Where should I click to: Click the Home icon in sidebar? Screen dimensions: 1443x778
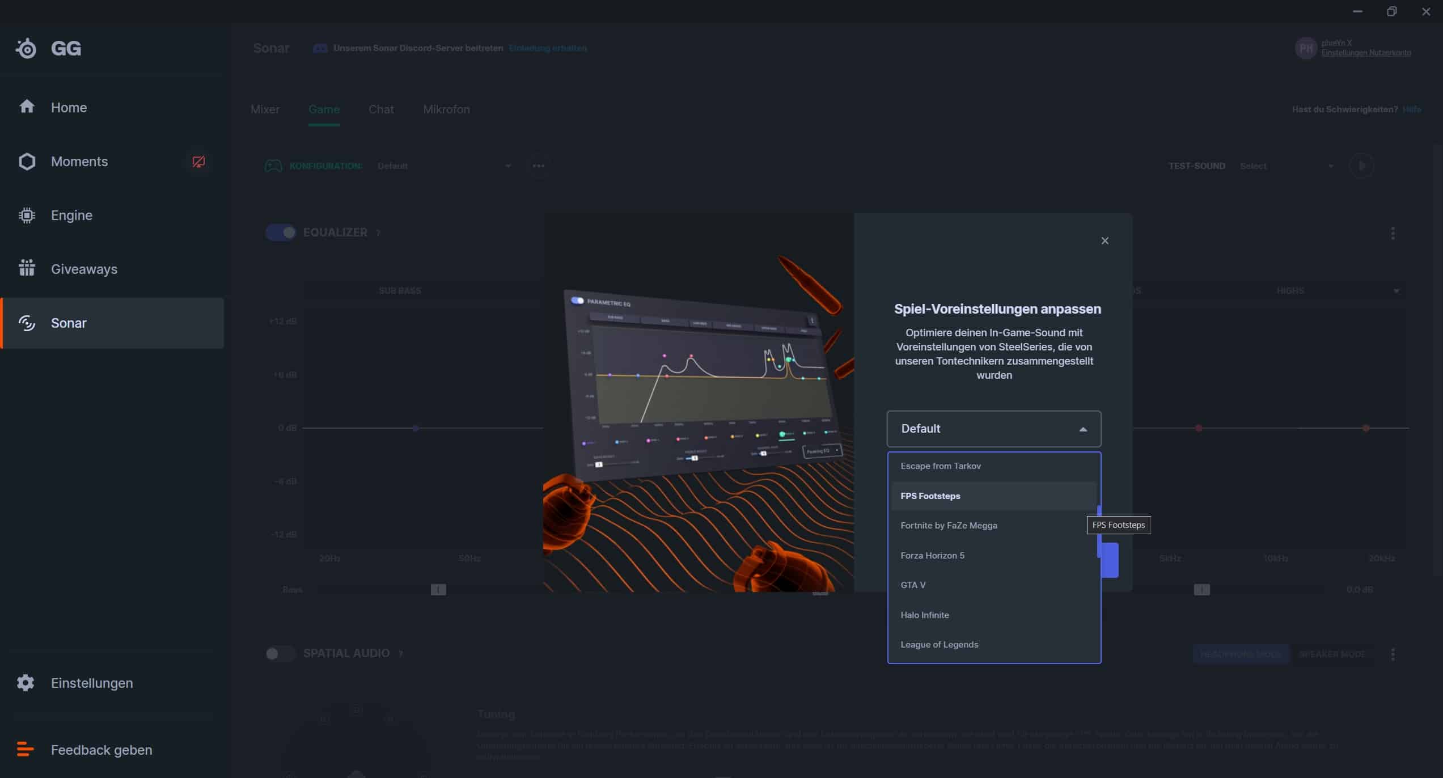pyautogui.click(x=27, y=107)
